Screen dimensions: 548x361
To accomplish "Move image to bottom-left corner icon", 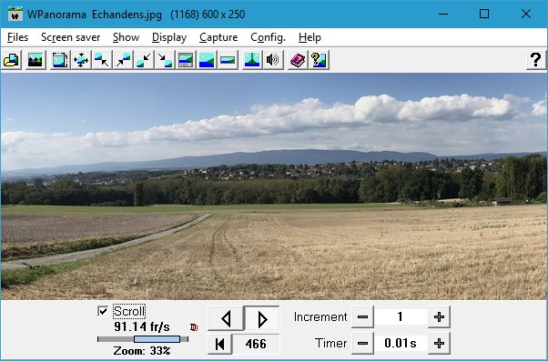I will (144, 60).
